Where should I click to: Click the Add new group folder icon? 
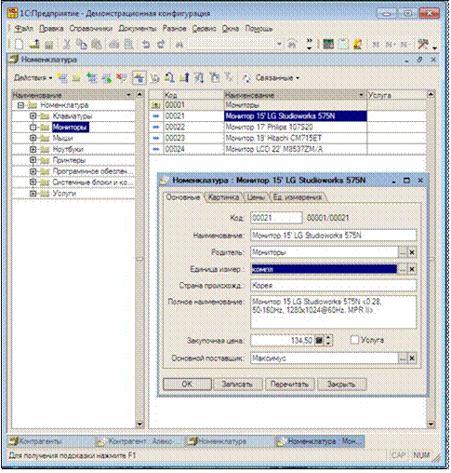tap(76, 78)
